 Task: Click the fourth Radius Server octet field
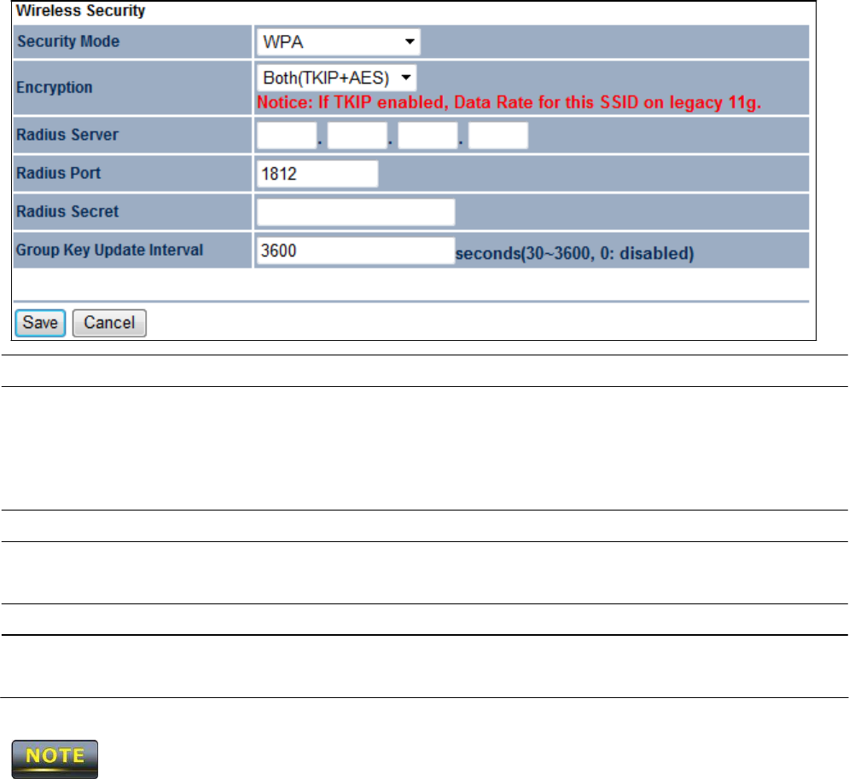tap(497, 136)
